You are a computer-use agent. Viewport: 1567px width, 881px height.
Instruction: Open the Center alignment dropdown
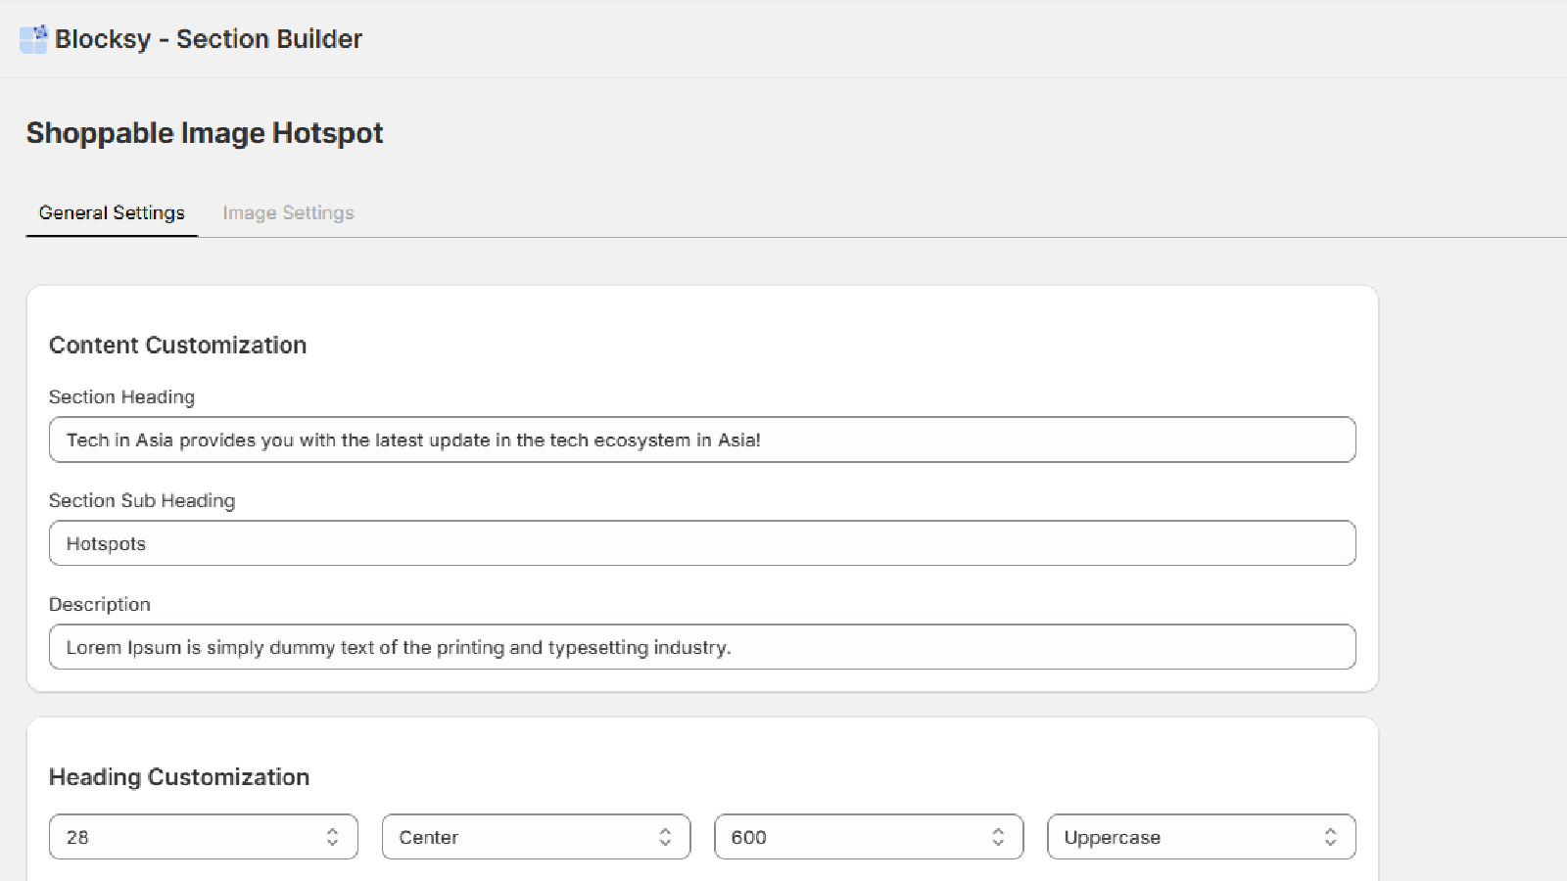[536, 837]
